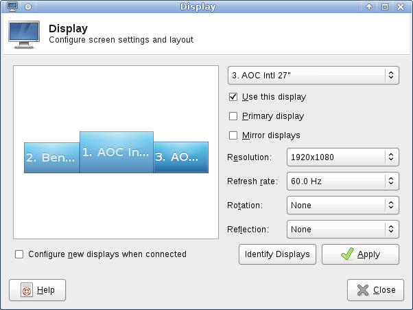Check Configure new displays when connected
This screenshot has width=413, height=310.
[19, 254]
